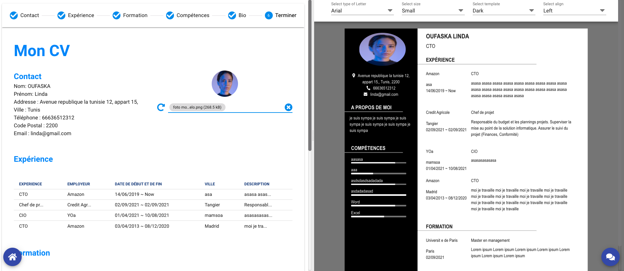The width and height of the screenshot is (624, 271).
Task: Open the chat floating button
Action: tap(611, 257)
